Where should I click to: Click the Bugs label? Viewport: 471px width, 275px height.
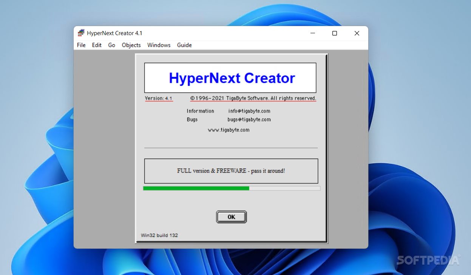click(192, 119)
